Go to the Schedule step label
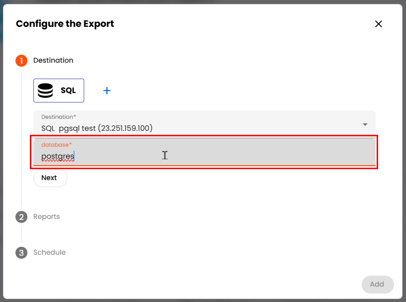 pos(49,253)
